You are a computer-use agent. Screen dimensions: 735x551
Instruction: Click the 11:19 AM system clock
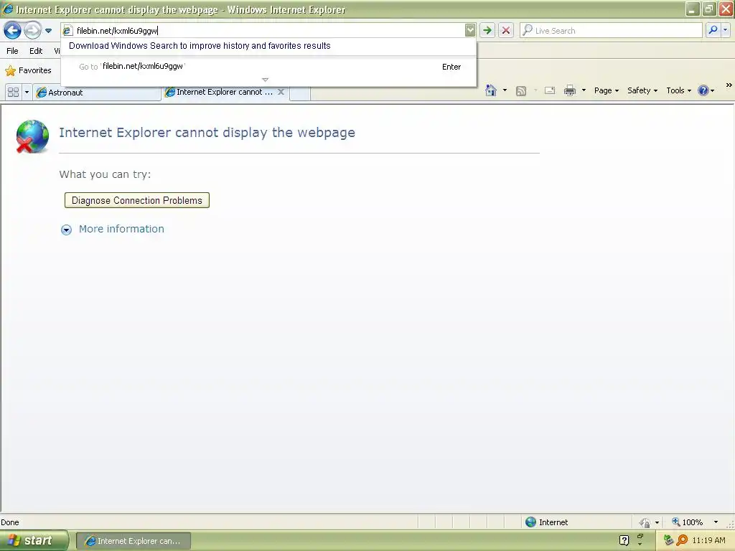[708, 541]
